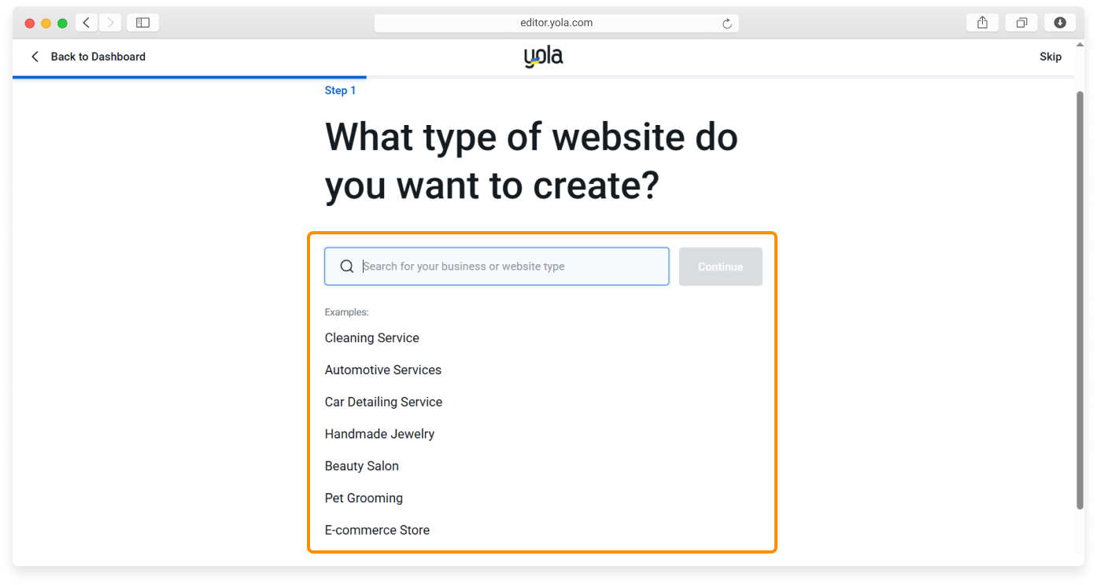The height and width of the screenshot is (585, 1097).
Task: Click the search magnifier icon
Action: (346, 267)
